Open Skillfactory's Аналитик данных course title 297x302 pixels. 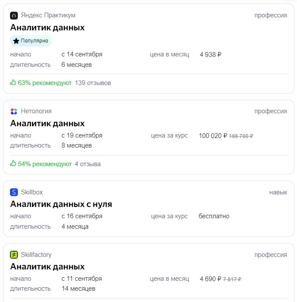47,266
